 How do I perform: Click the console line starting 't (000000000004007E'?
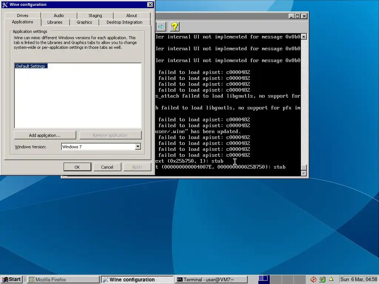[x=221, y=167]
